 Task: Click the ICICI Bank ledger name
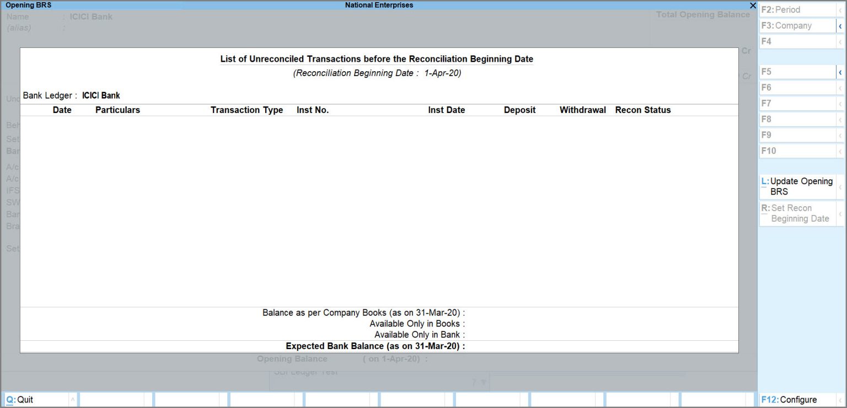(x=101, y=95)
